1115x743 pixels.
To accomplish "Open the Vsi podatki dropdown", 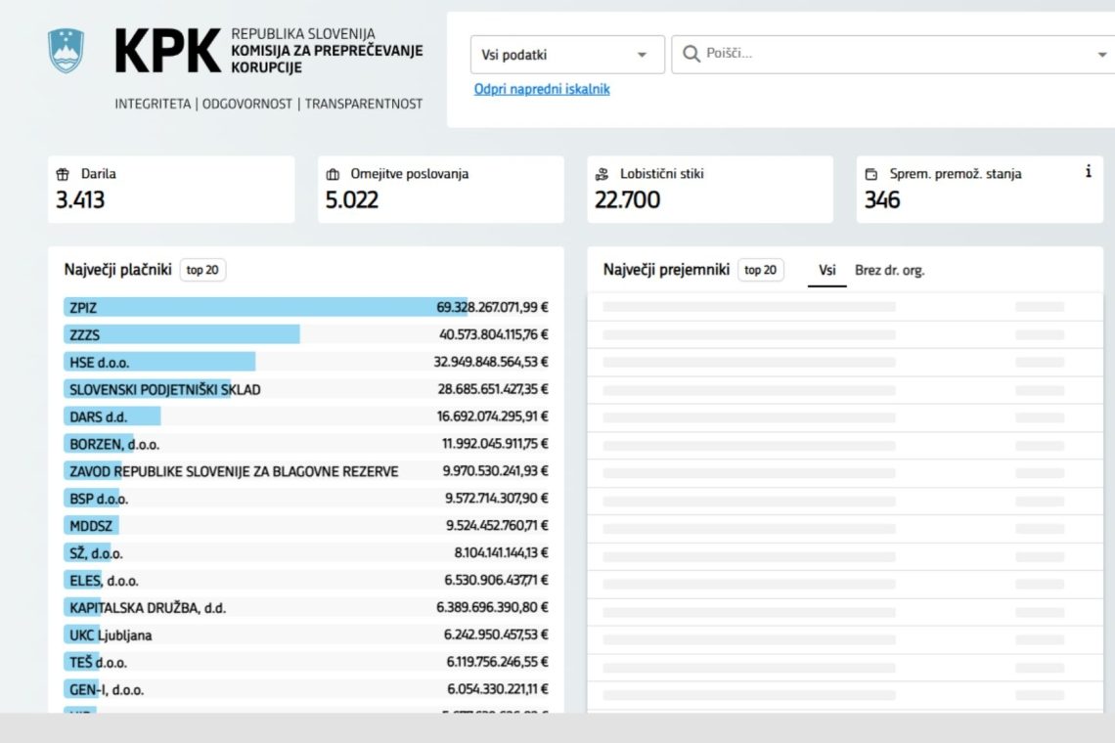I will pos(567,55).
